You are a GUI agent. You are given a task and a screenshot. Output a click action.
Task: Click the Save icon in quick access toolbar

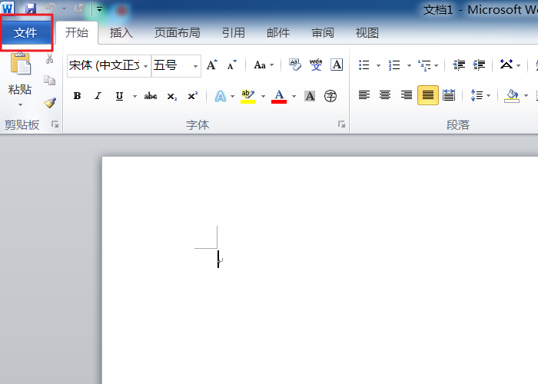31,8
